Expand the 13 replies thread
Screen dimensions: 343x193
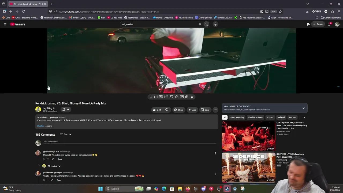52,166
